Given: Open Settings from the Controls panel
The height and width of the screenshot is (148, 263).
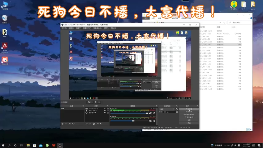Looking at the screenshot, I should point(189,120).
